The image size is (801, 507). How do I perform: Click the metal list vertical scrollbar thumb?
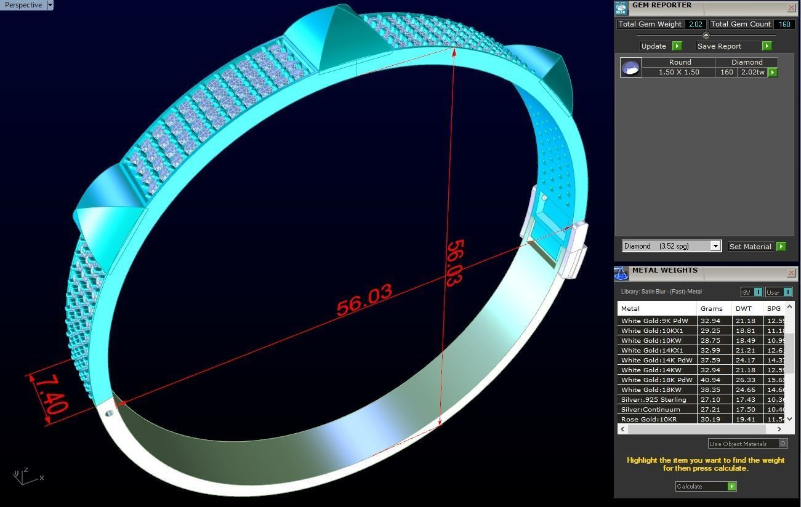coord(790,353)
